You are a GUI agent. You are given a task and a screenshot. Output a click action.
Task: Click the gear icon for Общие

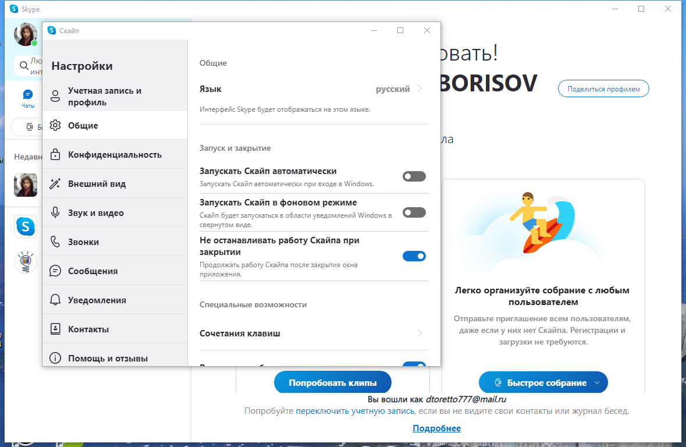(55, 125)
